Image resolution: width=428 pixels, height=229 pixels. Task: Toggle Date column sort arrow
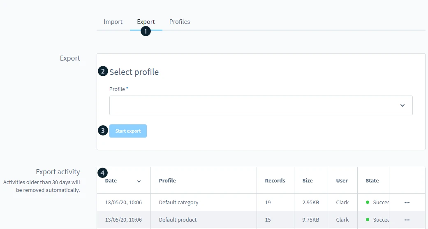click(x=139, y=181)
